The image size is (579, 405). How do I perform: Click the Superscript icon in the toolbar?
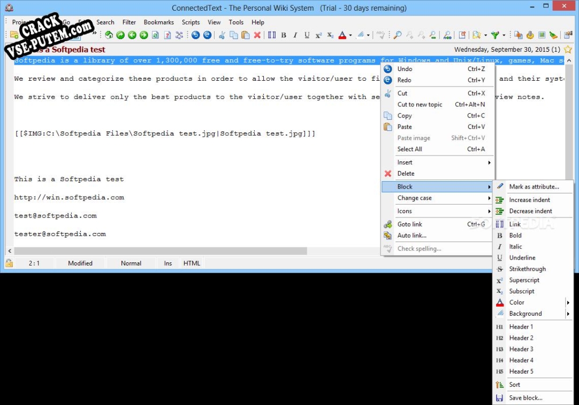tap(318, 35)
